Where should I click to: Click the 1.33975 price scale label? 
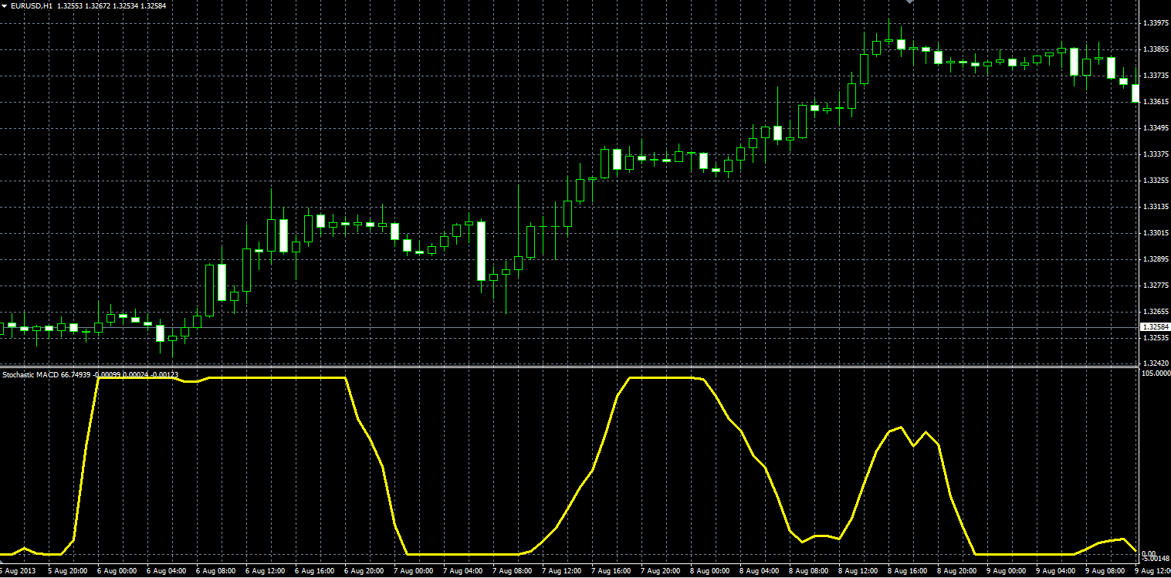click(x=1155, y=23)
